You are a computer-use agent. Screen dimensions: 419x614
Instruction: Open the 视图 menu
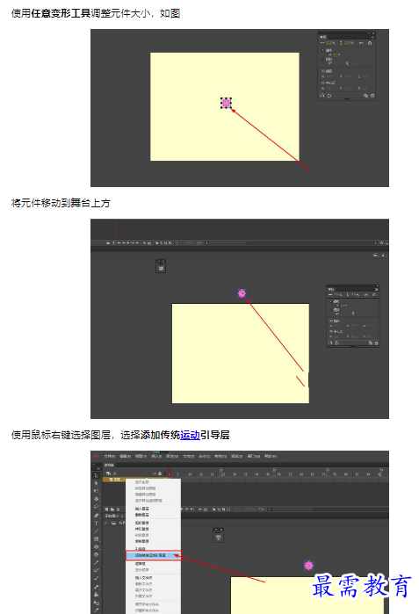[141, 456]
